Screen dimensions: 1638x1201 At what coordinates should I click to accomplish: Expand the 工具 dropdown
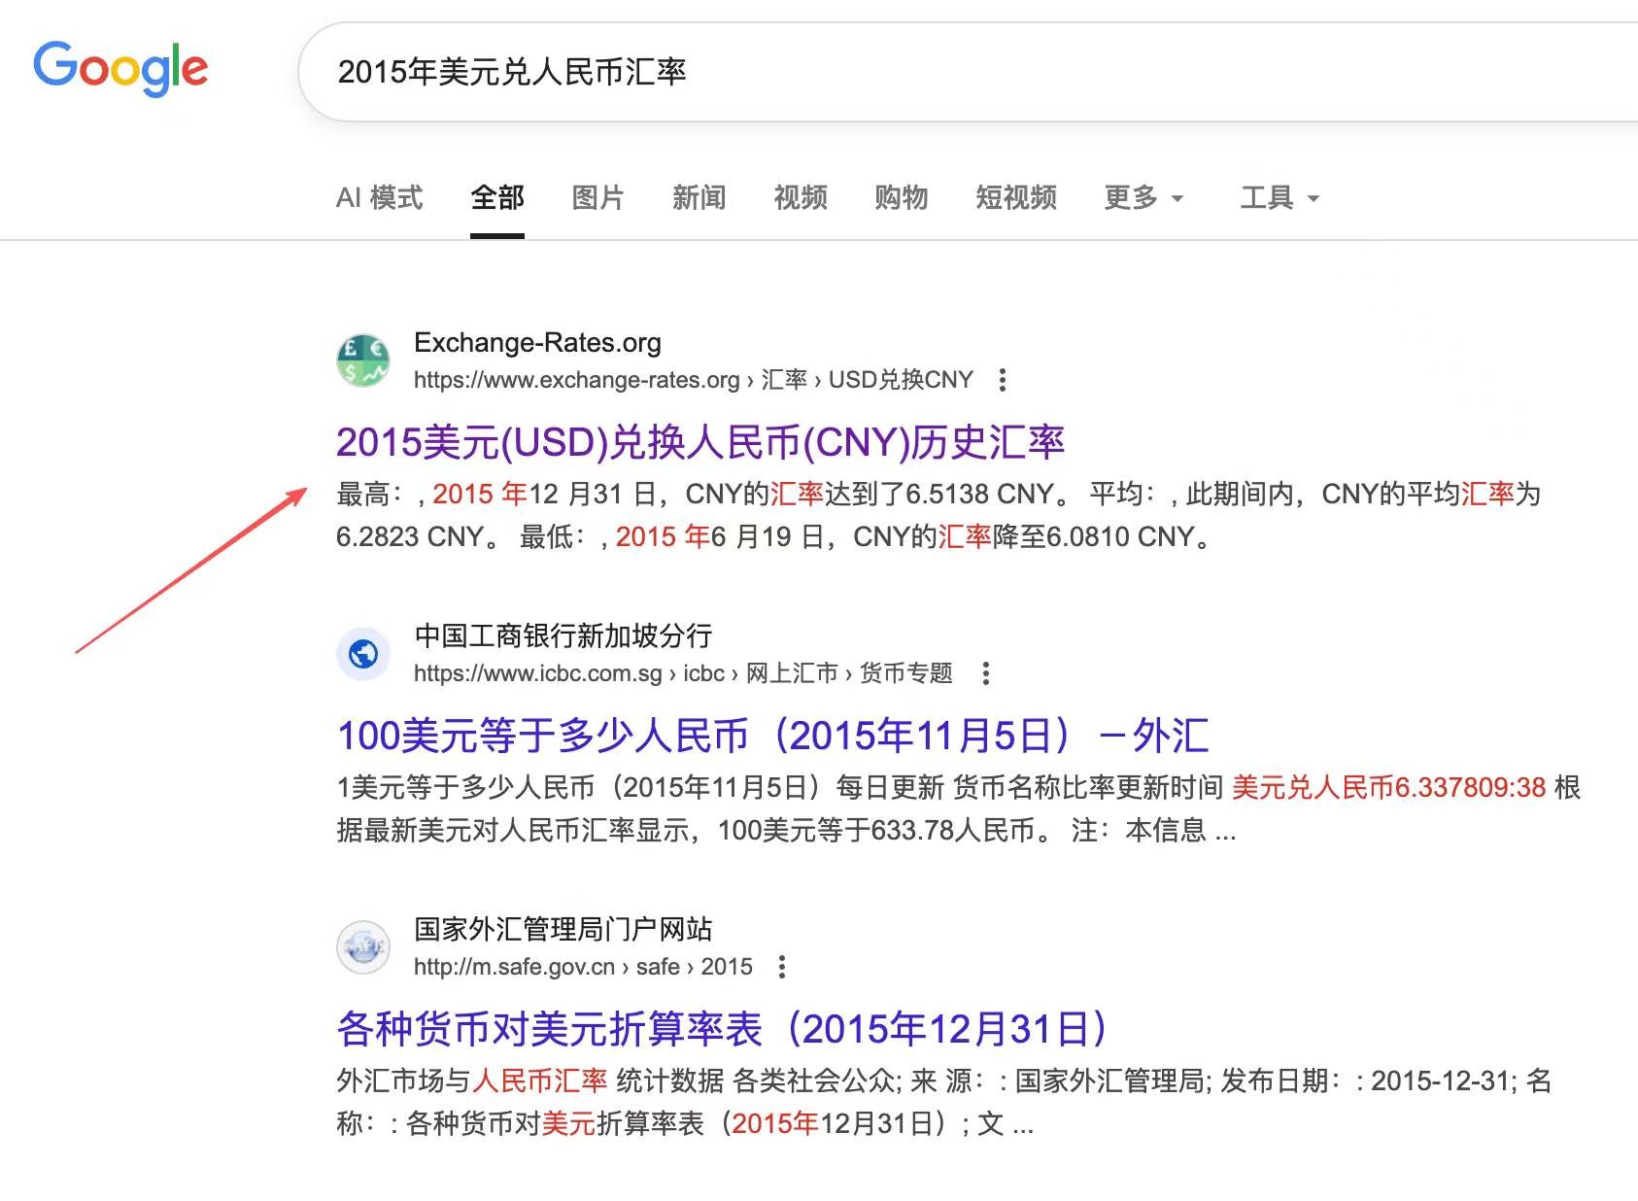1280,198
